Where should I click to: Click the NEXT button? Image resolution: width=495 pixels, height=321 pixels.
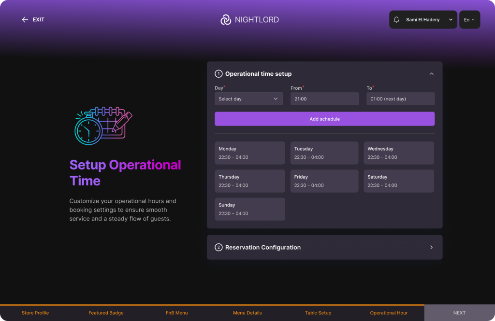(460, 313)
